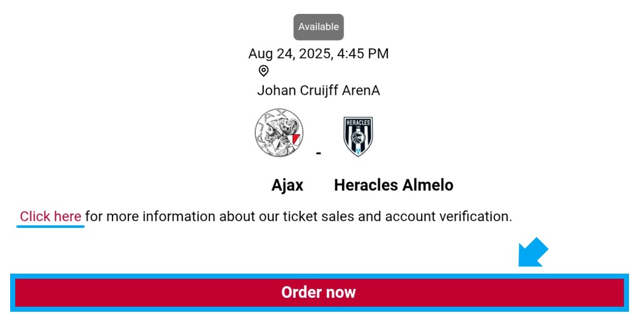Click the 4:45 PM kickoff time
Viewport: 636px width, 327px height.
pos(363,53)
